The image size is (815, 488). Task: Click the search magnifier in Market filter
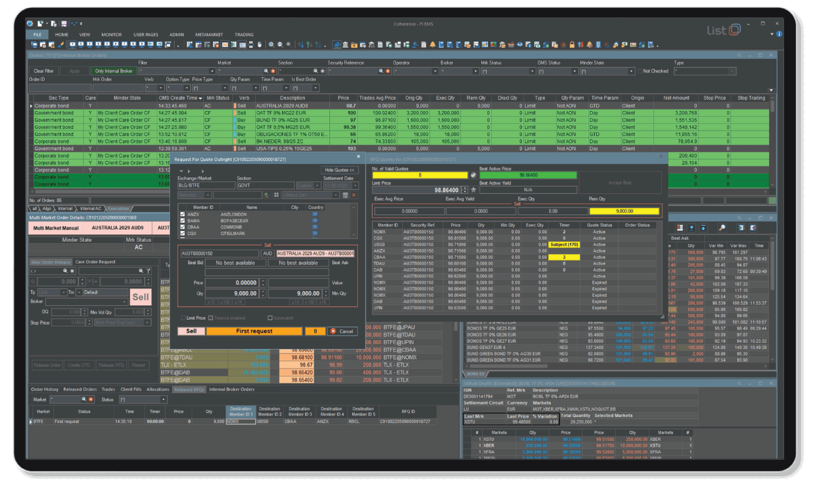click(x=267, y=71)
